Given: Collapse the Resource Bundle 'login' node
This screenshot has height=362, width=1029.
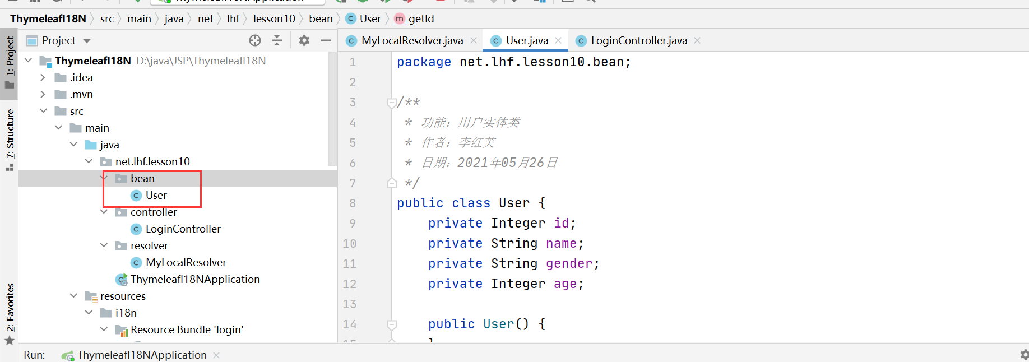Looking at the screenshot, I should tap(104, 329).
